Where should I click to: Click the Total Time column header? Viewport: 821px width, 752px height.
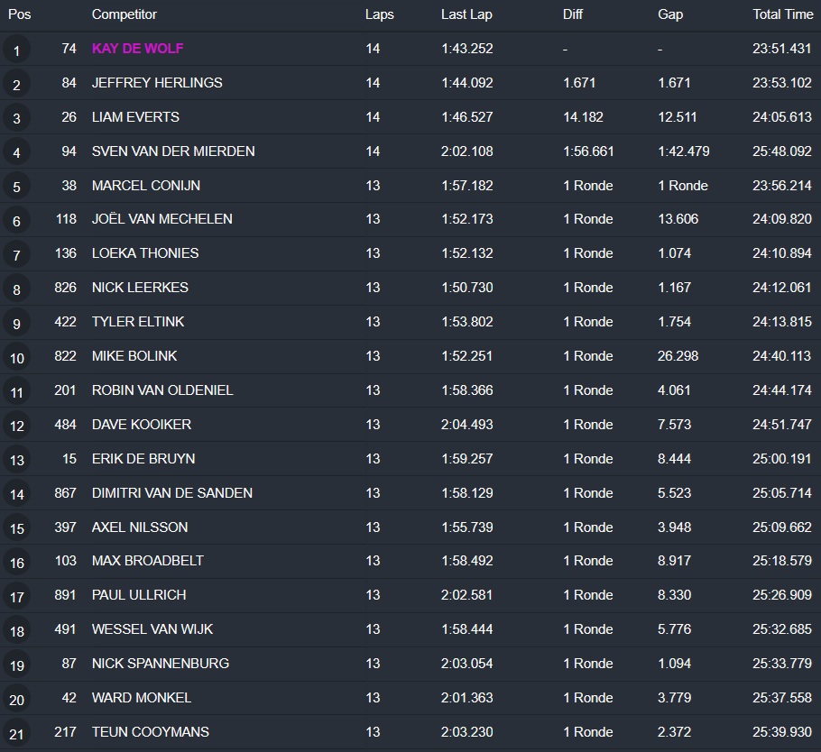pos(782,14)
